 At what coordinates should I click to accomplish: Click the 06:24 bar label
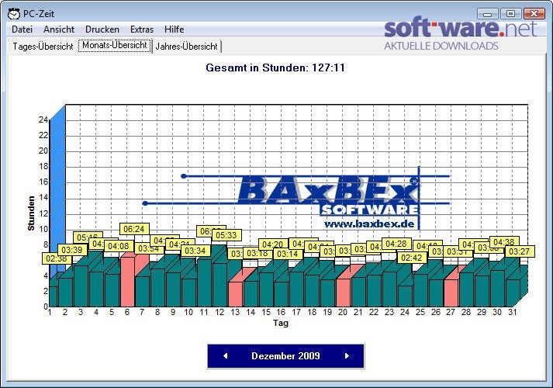(134, 229)
